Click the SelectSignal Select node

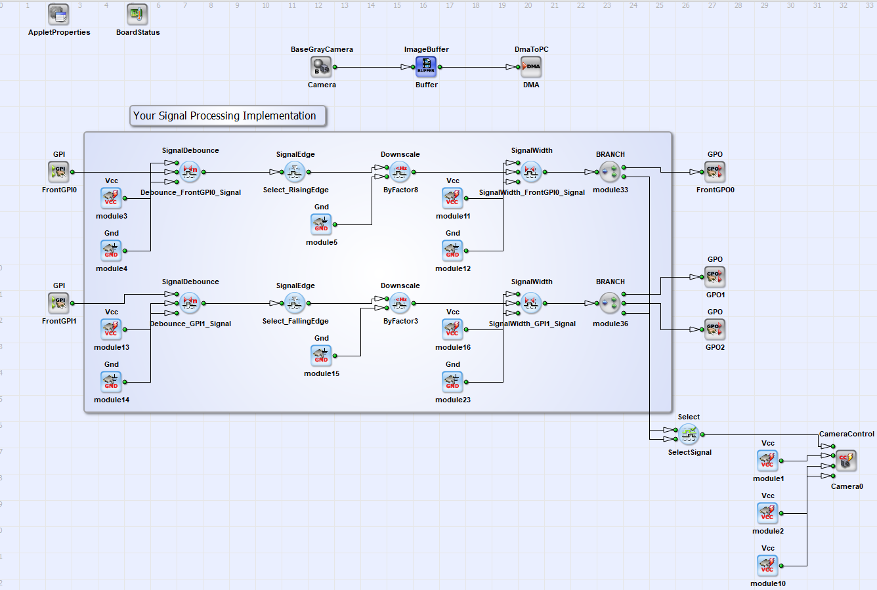[x=689, y=434]
